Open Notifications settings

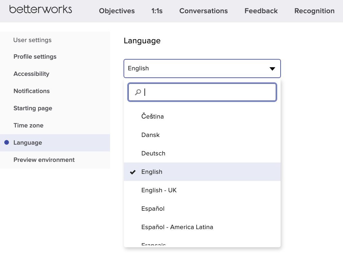coord(31,91)
